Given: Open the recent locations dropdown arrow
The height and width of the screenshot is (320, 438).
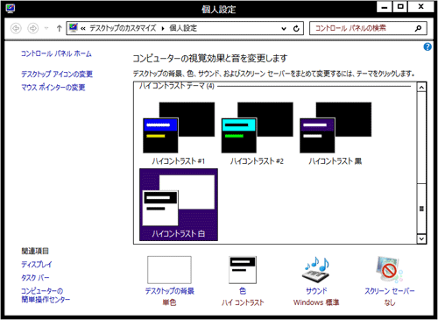Looking at the screenshot, I should click(46, 28).
